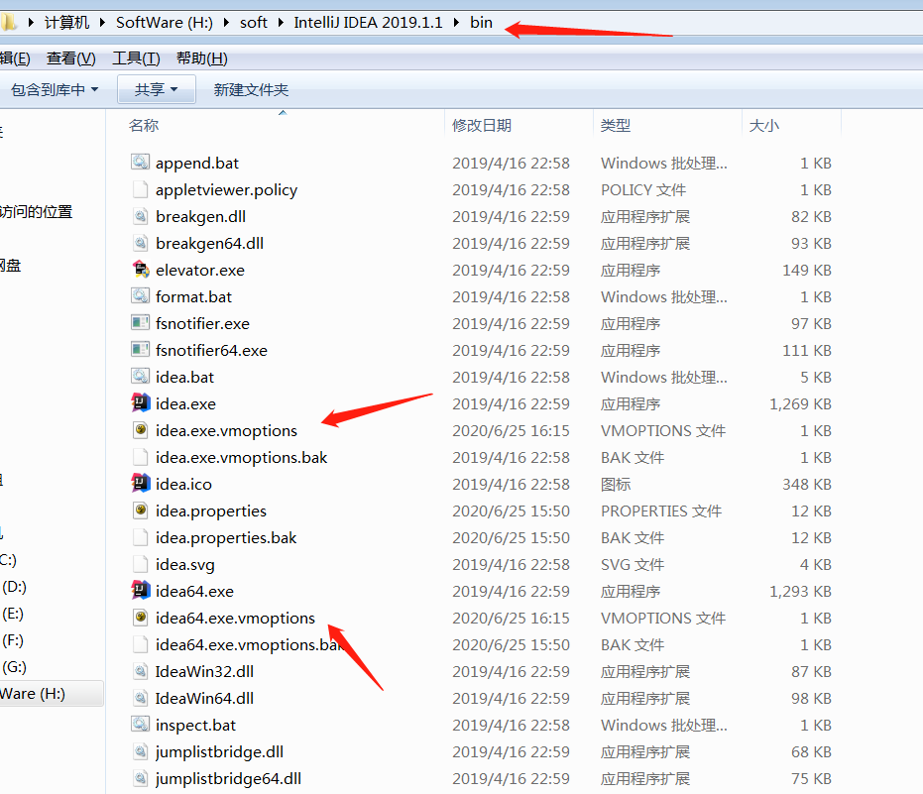Viewport: 923px width, 794px height.
Task: Select the idea.ico IntelliJ icon
Action: tap(140, 483)
